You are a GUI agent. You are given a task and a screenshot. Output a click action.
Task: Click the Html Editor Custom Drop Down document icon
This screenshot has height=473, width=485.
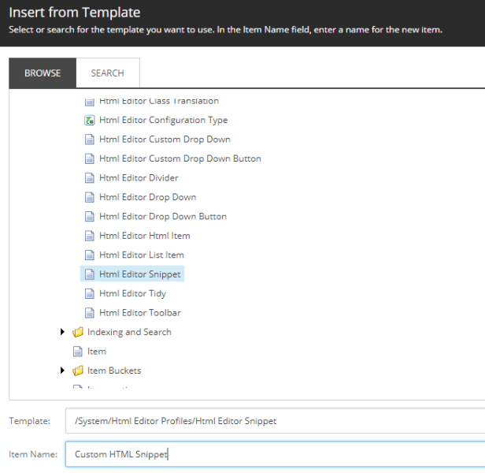tap(90, 140)
